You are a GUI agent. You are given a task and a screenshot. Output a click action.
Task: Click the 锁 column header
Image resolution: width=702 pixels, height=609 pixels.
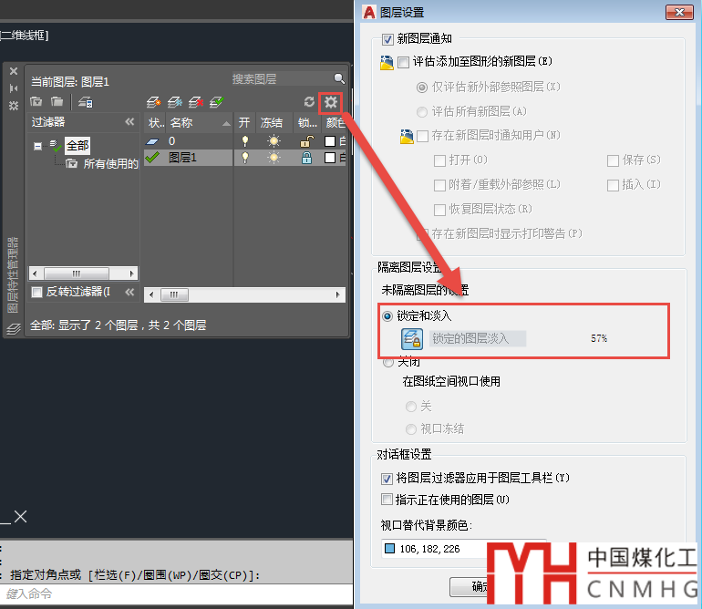(307, 123)
